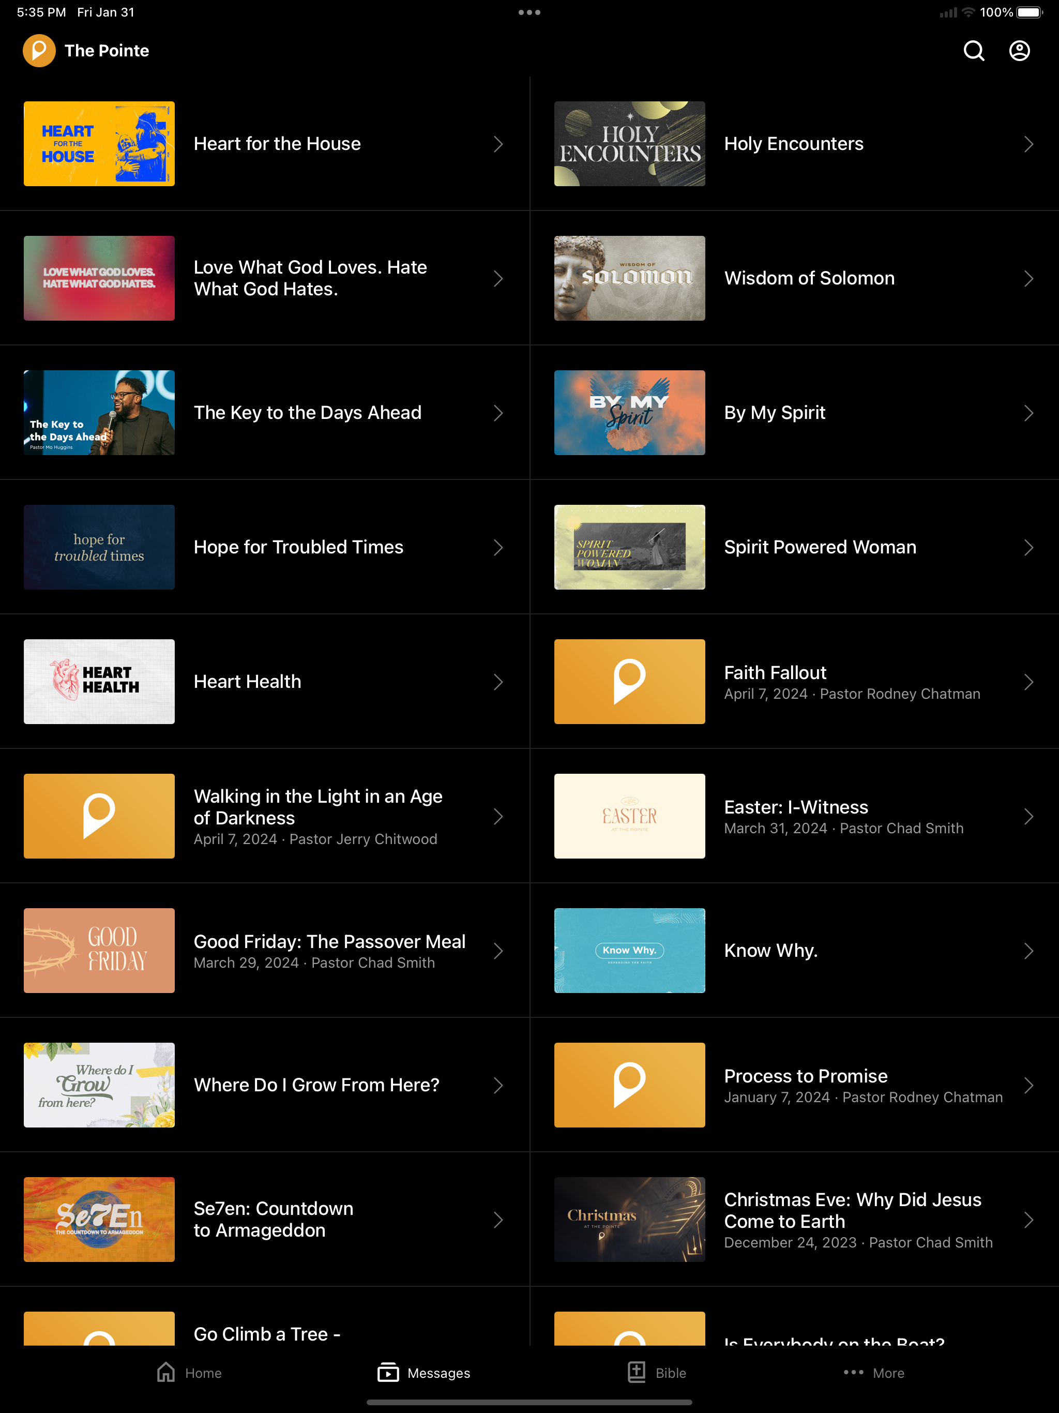Switch to More tab label
Viewport: 1059px width, 1413px height.
pyautogui.click(x=888, y=1373)
